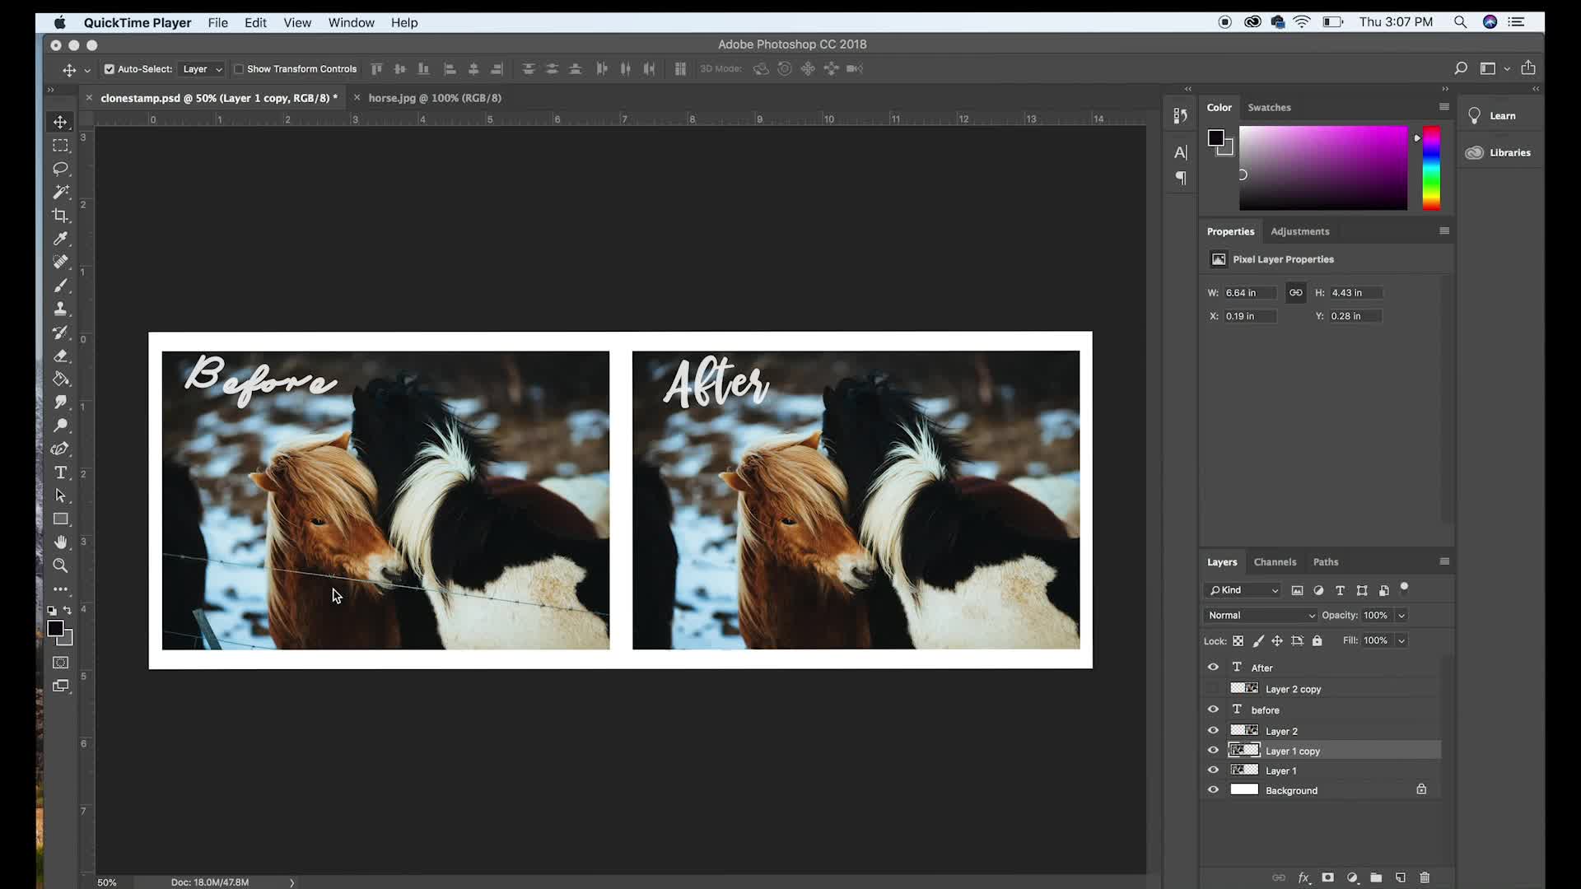Screen dimensions: 1581x889
Task: Open Edit Toolbar three-dots menu
Action: (60, 589)
